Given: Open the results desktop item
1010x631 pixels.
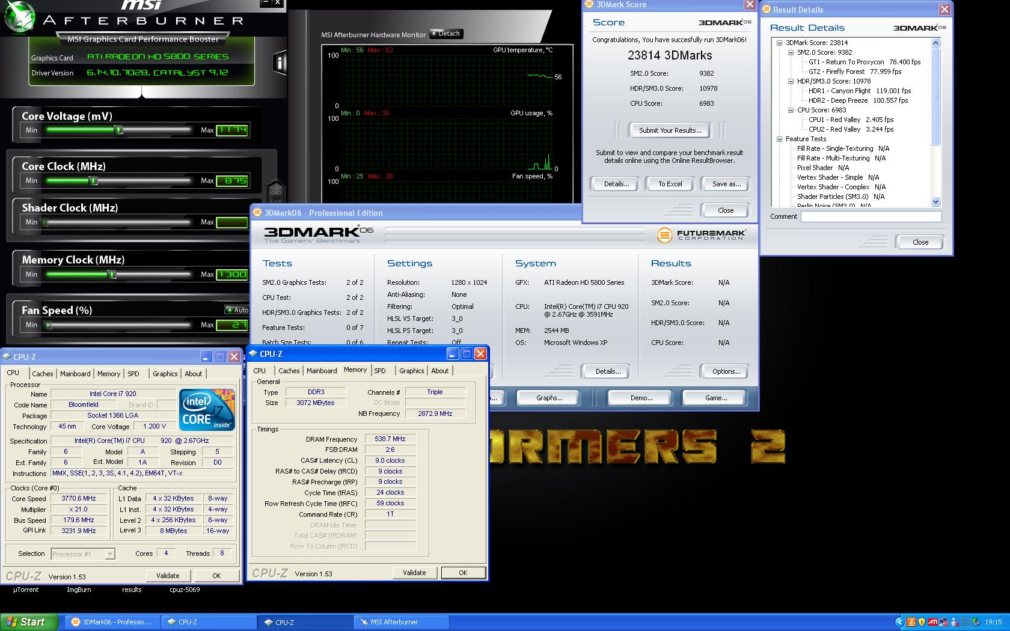Looking at the screenshot, I should [x=132, y=590].
